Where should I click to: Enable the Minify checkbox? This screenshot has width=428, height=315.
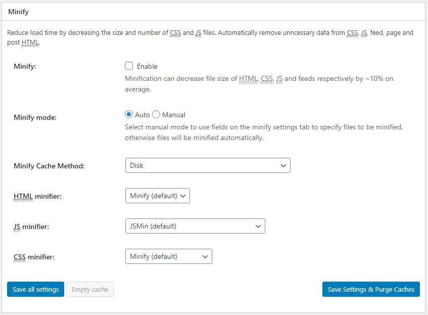[x=129, y=66]
